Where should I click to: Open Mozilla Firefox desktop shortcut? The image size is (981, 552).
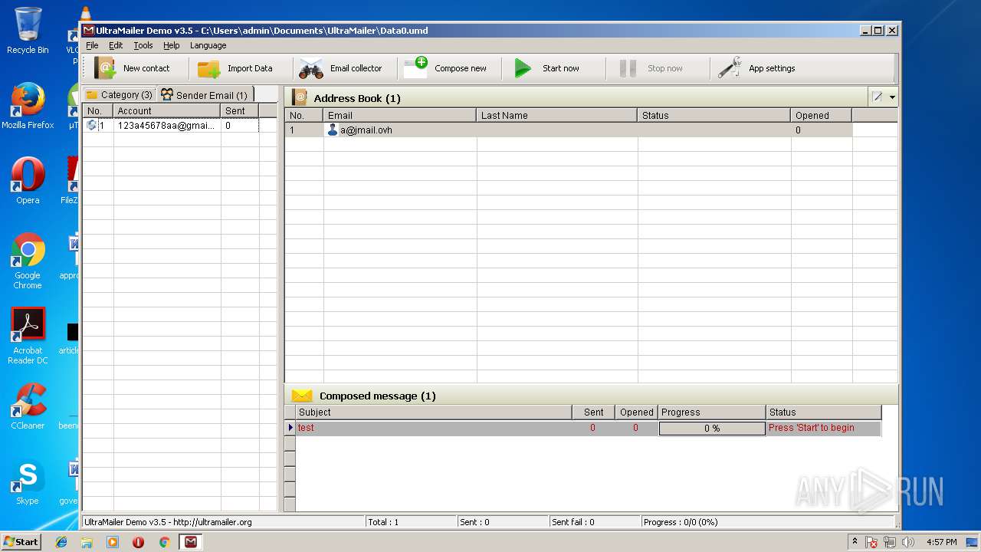click(x=28, y=106)
